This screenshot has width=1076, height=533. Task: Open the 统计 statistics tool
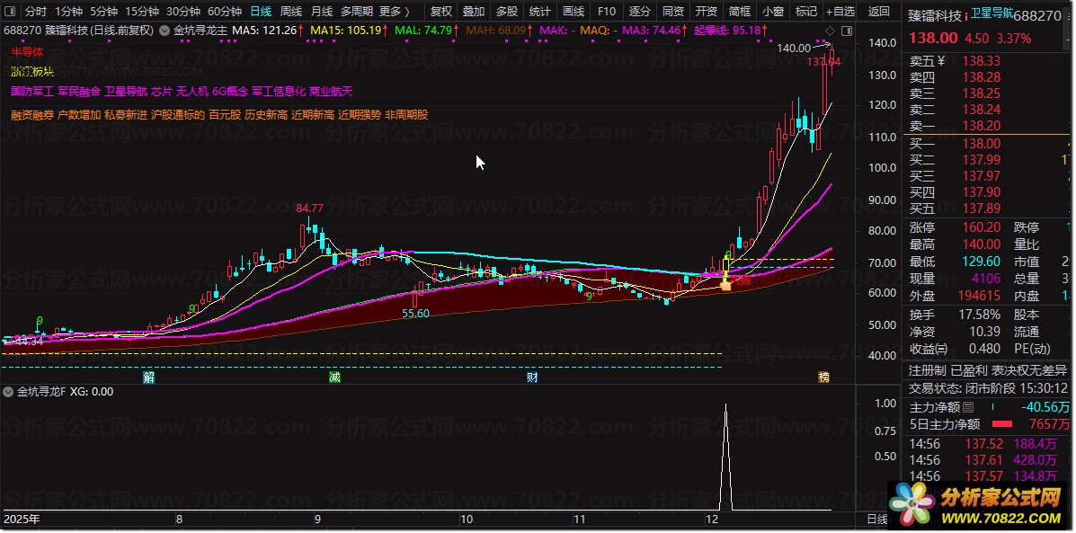click(x=540, y=11)
